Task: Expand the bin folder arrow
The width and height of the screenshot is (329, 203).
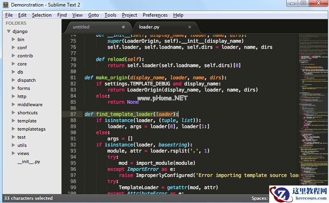Action: point(13,39)
